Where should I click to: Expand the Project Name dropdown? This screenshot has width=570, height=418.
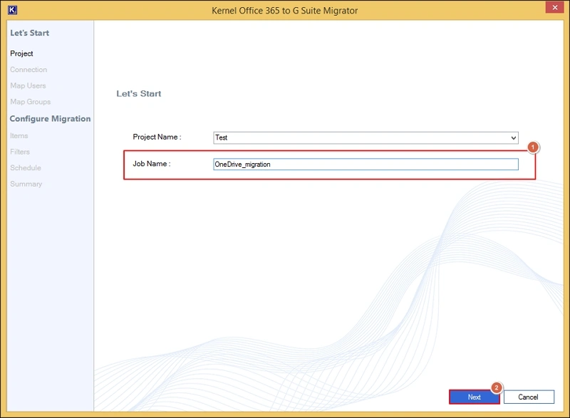tap(513, 137)
